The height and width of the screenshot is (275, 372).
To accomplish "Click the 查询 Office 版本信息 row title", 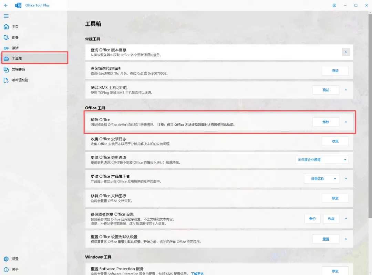I will click(108, 50).
